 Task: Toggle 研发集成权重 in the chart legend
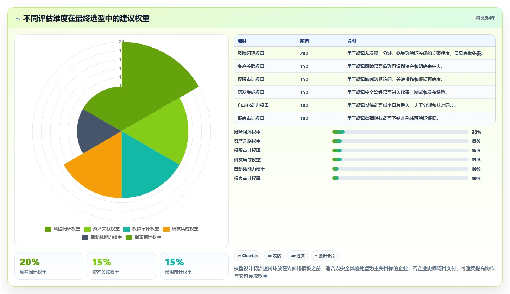point(181,229)
